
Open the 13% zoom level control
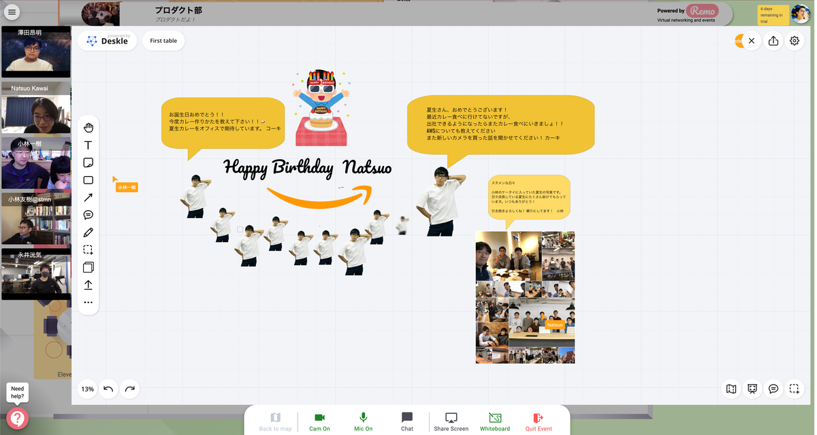87,389
